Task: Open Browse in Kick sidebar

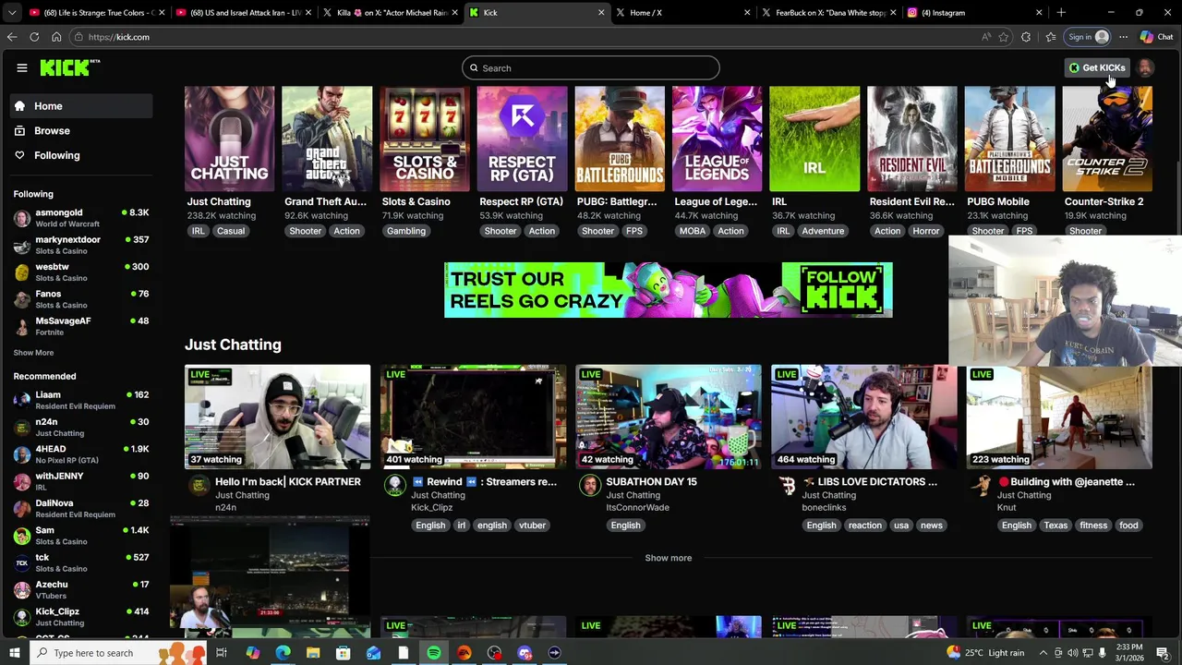Action: [x=81, y=131]
